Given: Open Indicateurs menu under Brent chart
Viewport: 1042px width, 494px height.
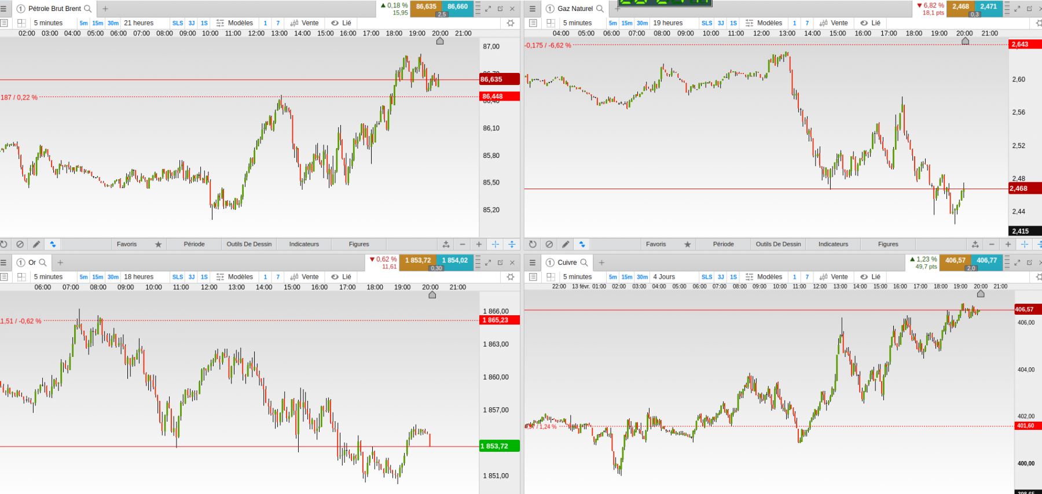Looking at the screenshot, I should click(x=304, y=244).
